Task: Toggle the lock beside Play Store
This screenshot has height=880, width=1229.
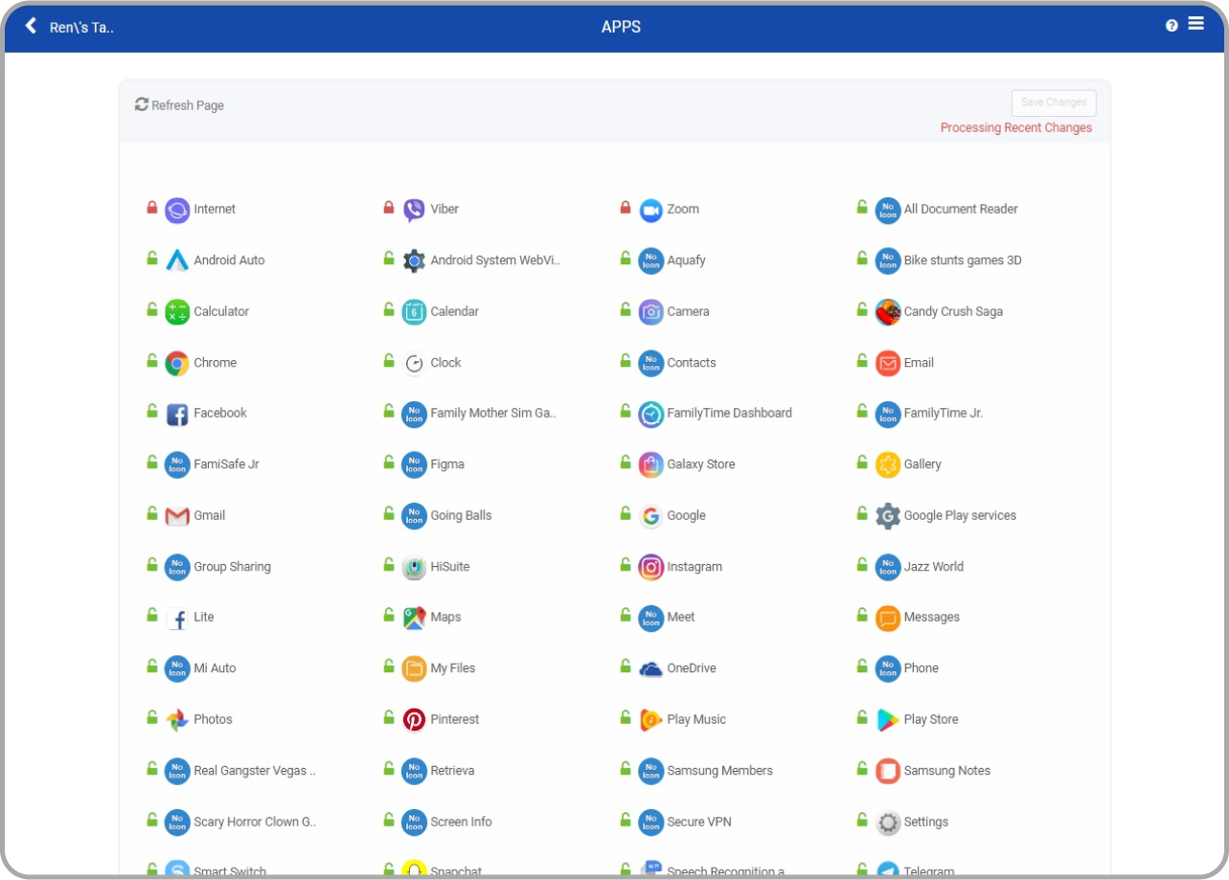Action: pos(862,716)
